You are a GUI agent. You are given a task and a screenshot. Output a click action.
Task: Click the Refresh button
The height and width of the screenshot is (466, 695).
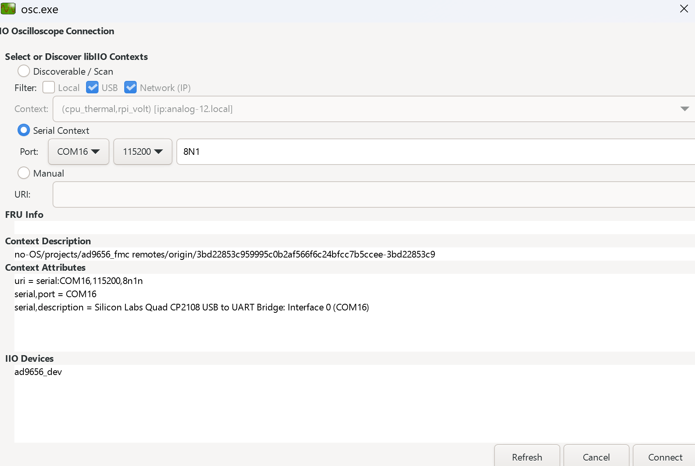pos(527,457)
